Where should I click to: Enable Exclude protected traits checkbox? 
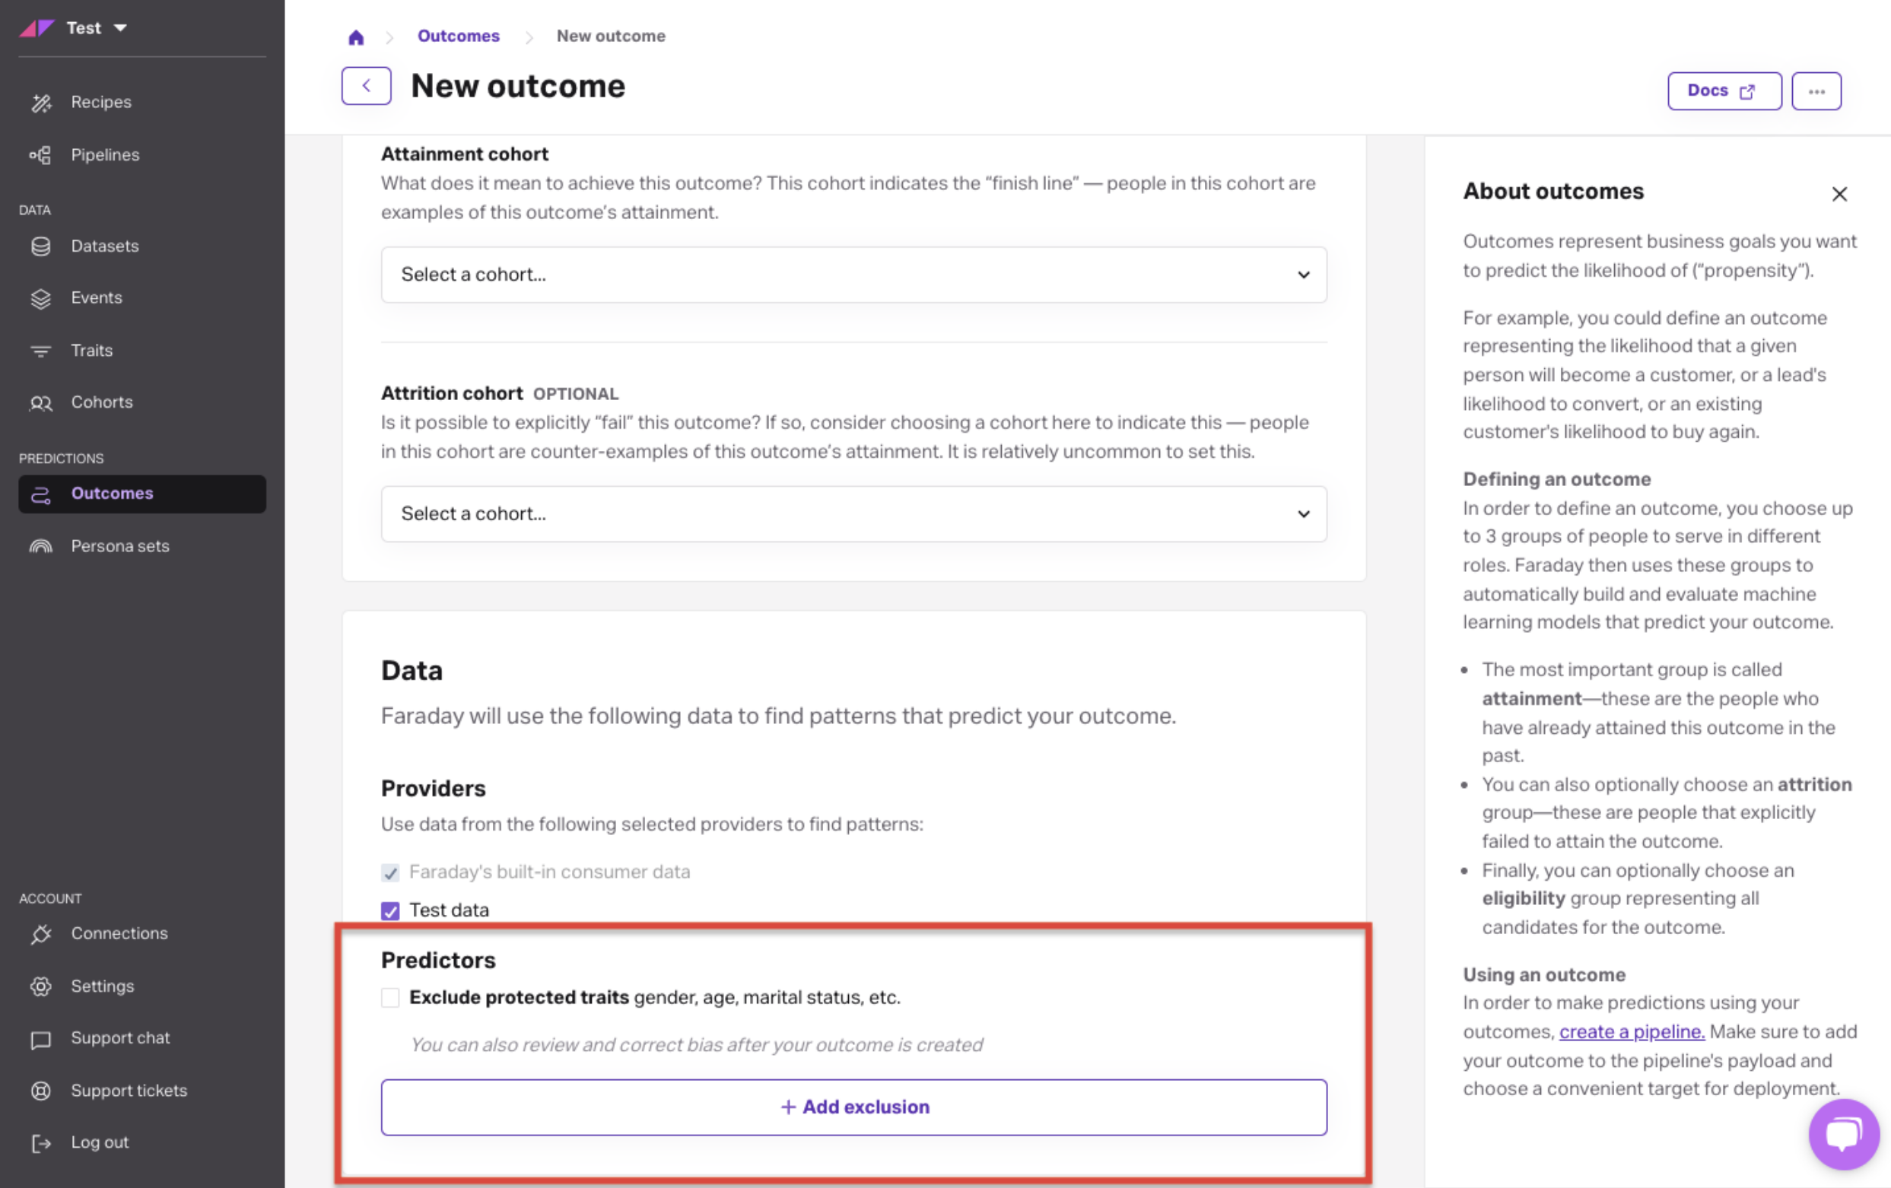[x=390, y=998]
